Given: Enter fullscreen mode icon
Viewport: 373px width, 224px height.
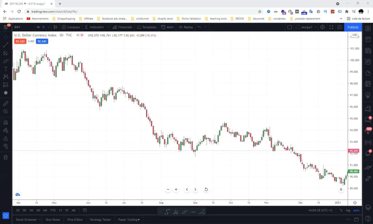Looking at the screenshot, I should click(331, 27).
